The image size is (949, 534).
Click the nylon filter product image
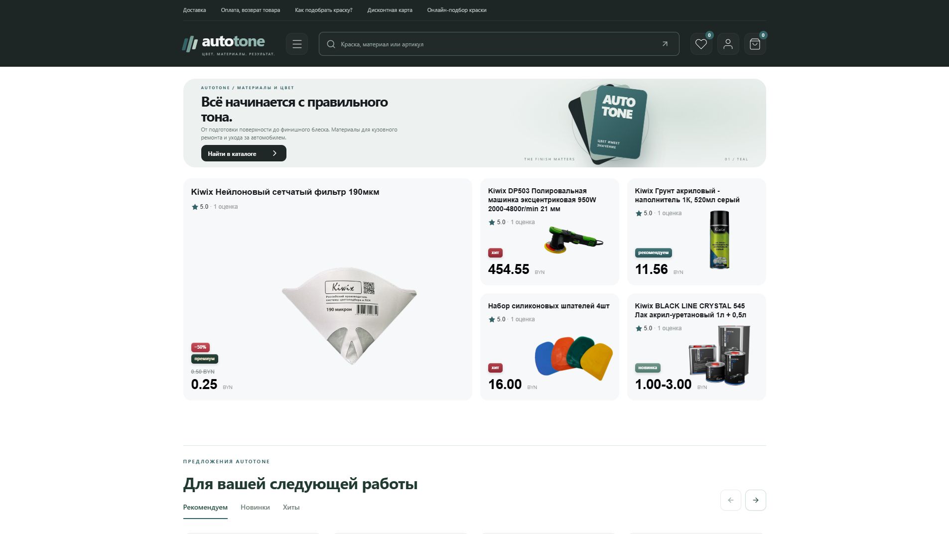click(x=349, y=316)
